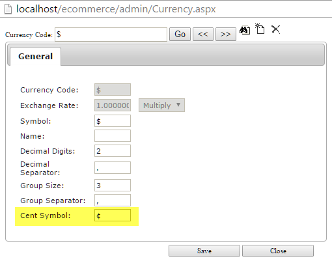Viewport: 332px width, 278px height.
Task: Go to previous record with << button
Action: [203, 34]
